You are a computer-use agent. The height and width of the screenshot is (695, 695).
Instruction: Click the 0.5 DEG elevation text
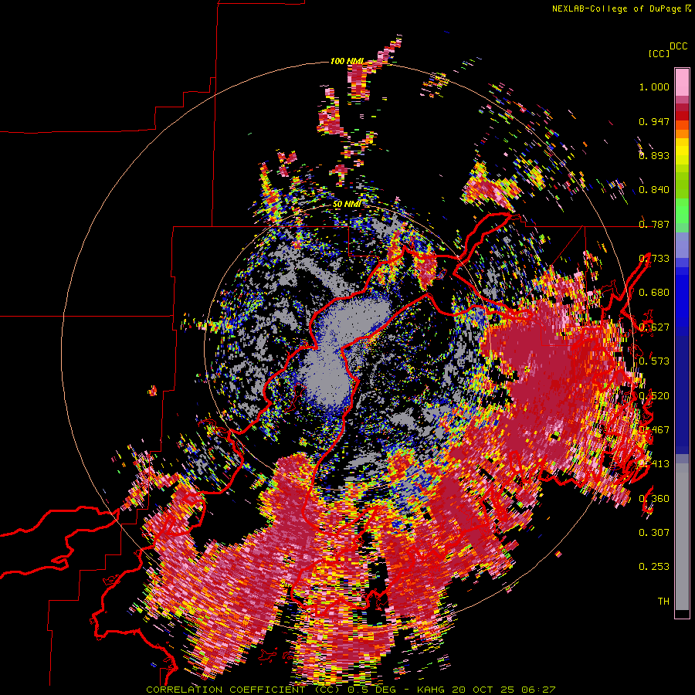tap(371, 690)
